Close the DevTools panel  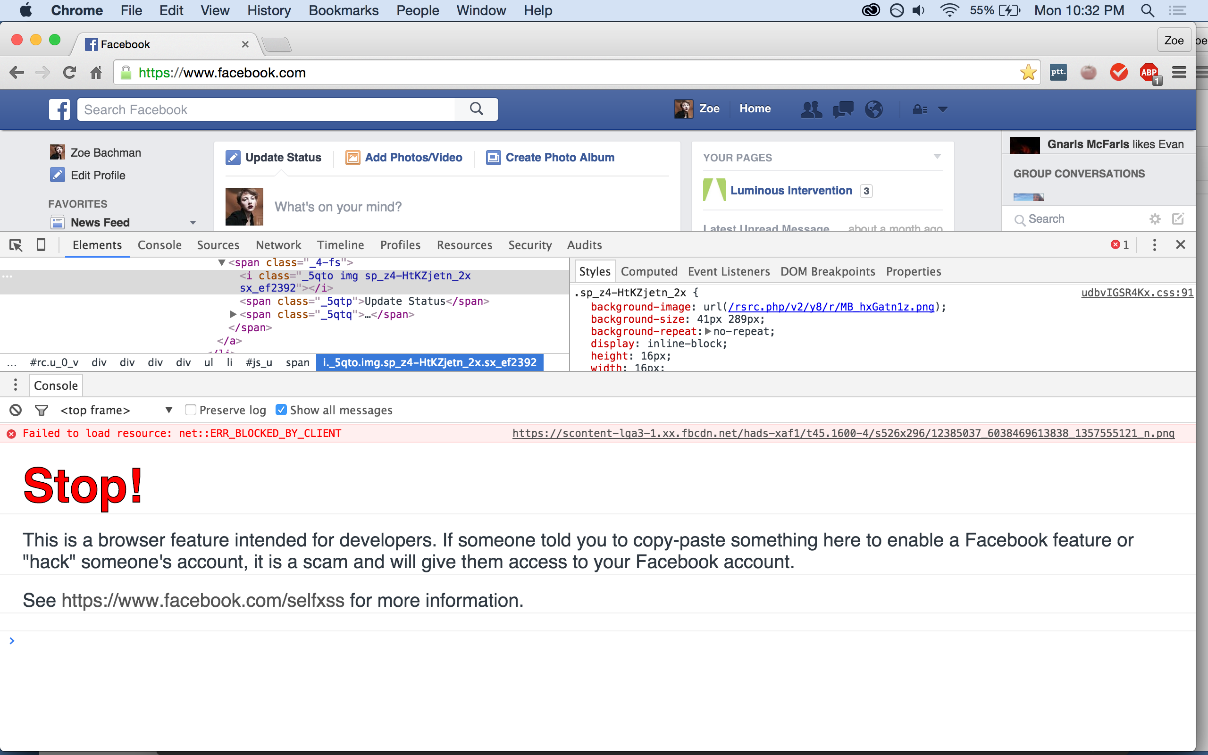[1180, 245]
